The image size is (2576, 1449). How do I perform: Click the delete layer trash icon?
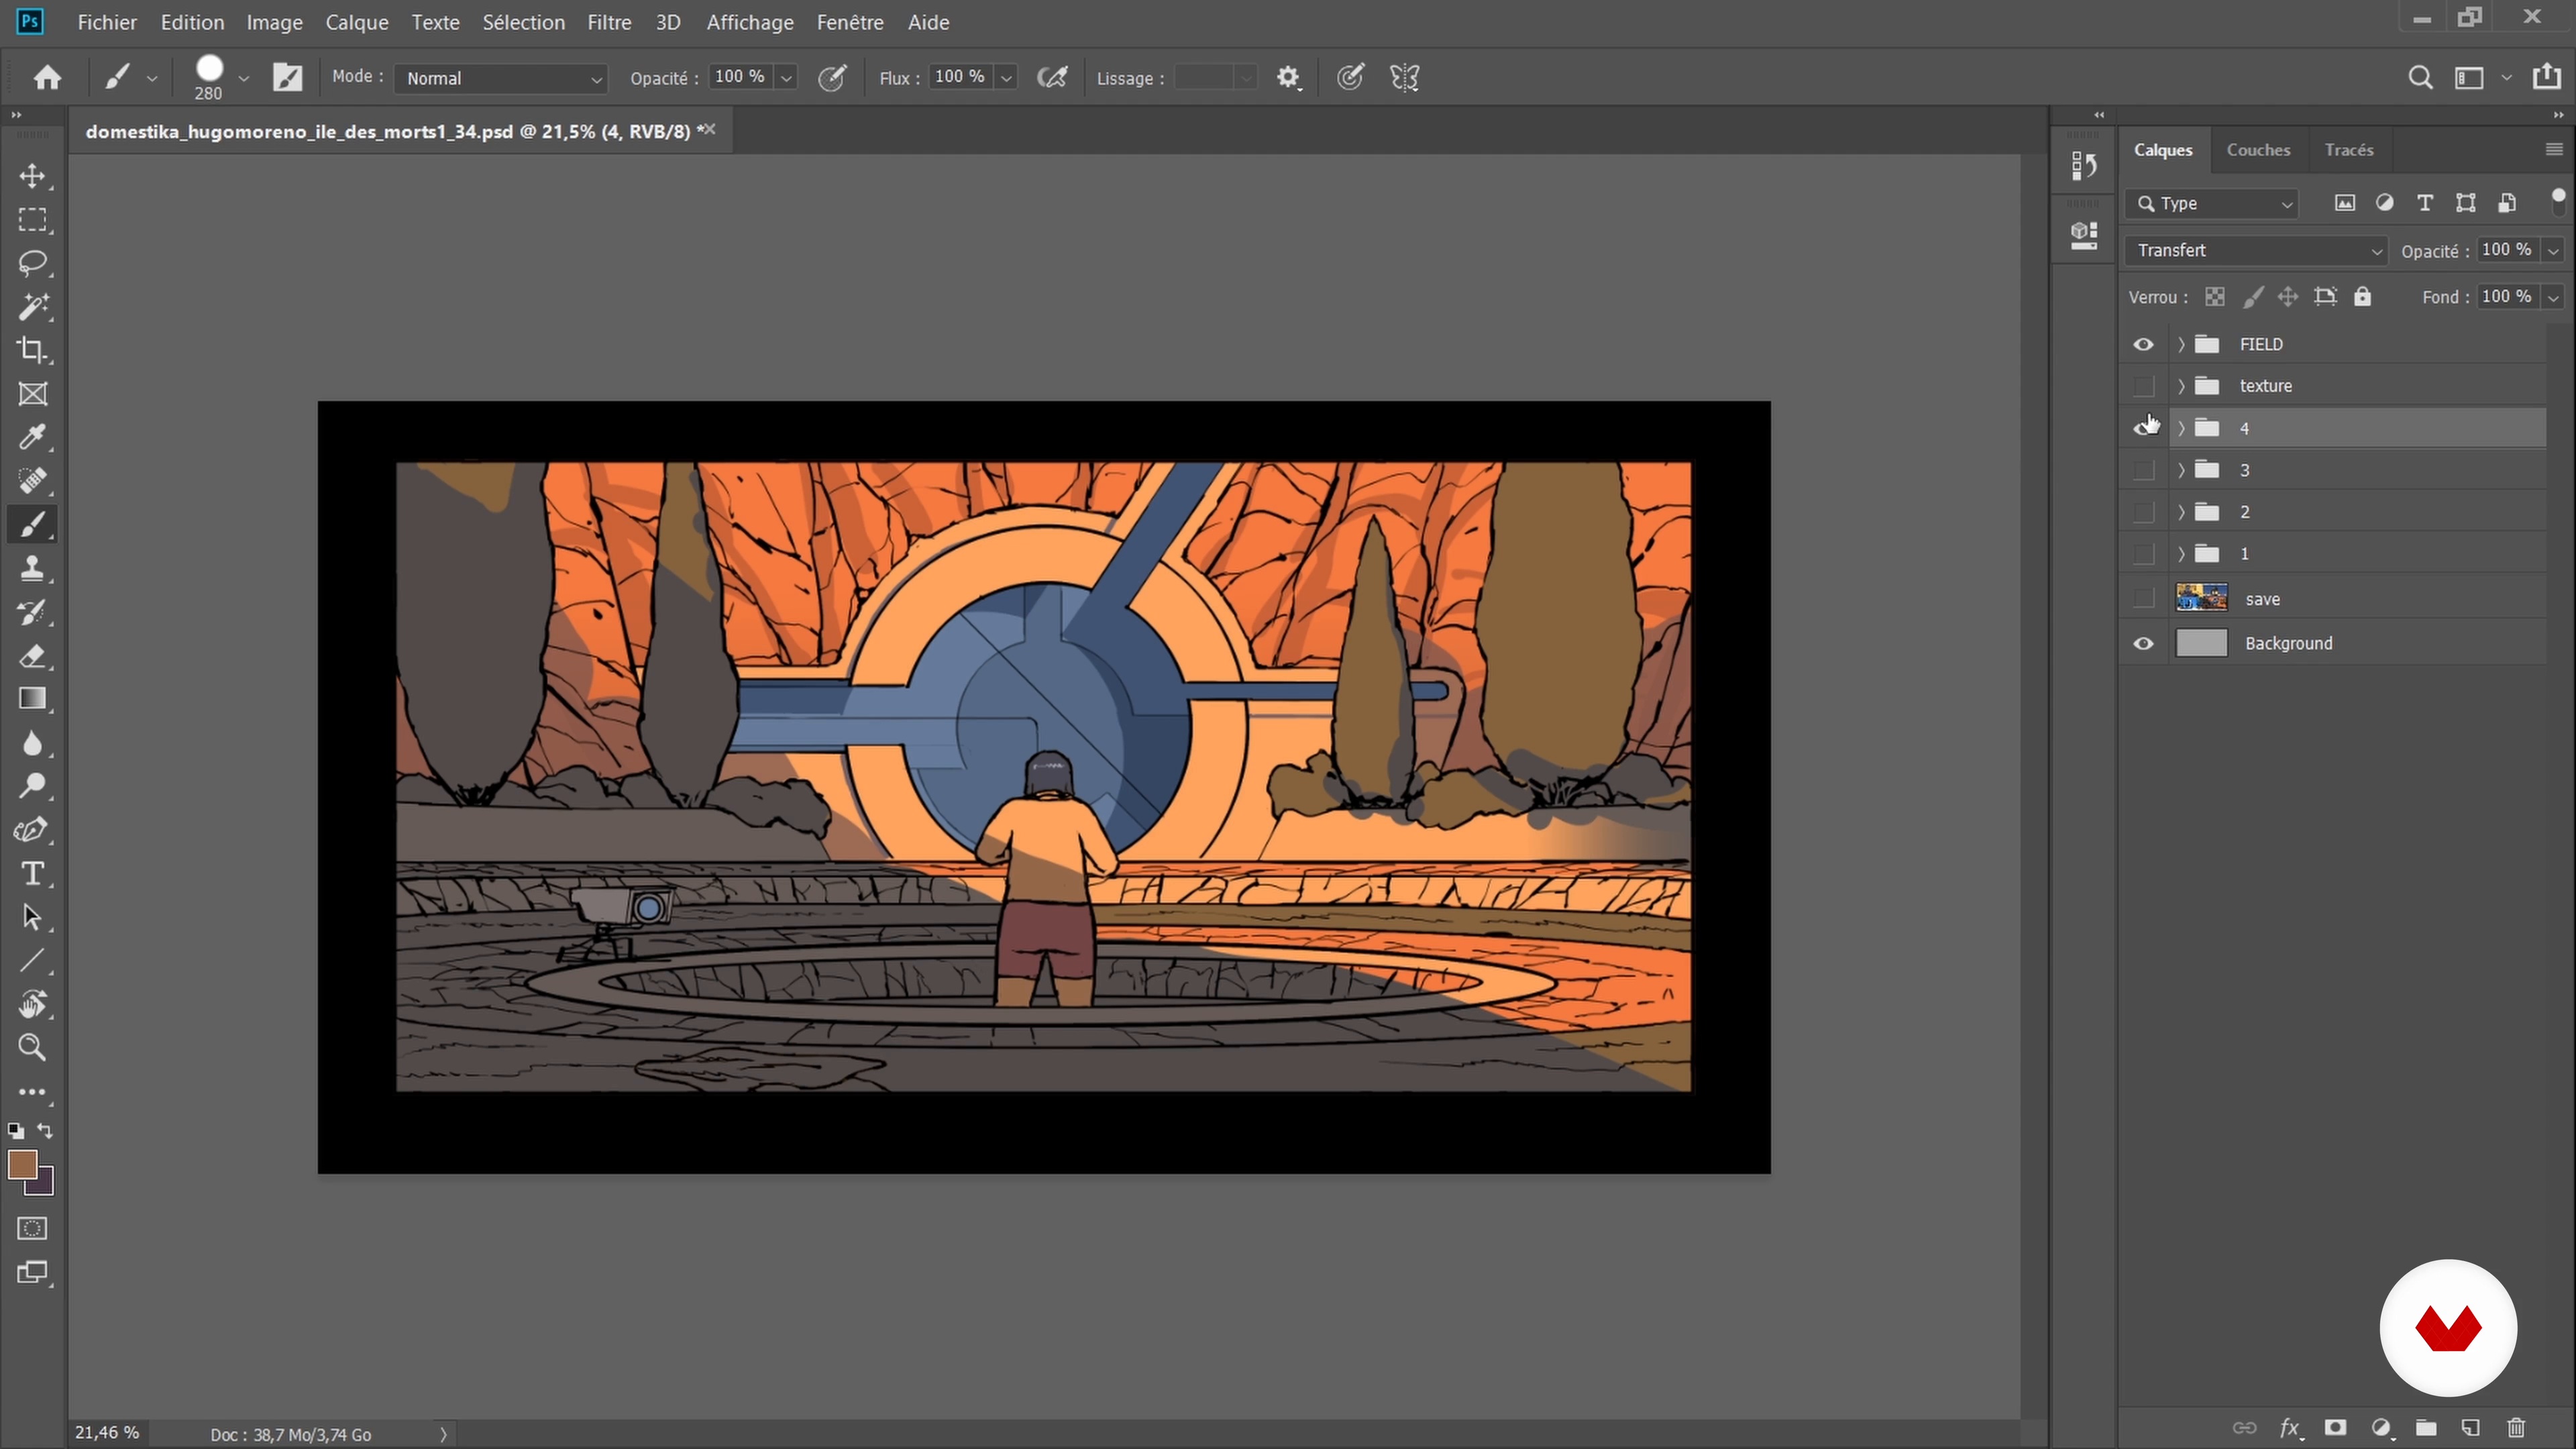2517,1428
